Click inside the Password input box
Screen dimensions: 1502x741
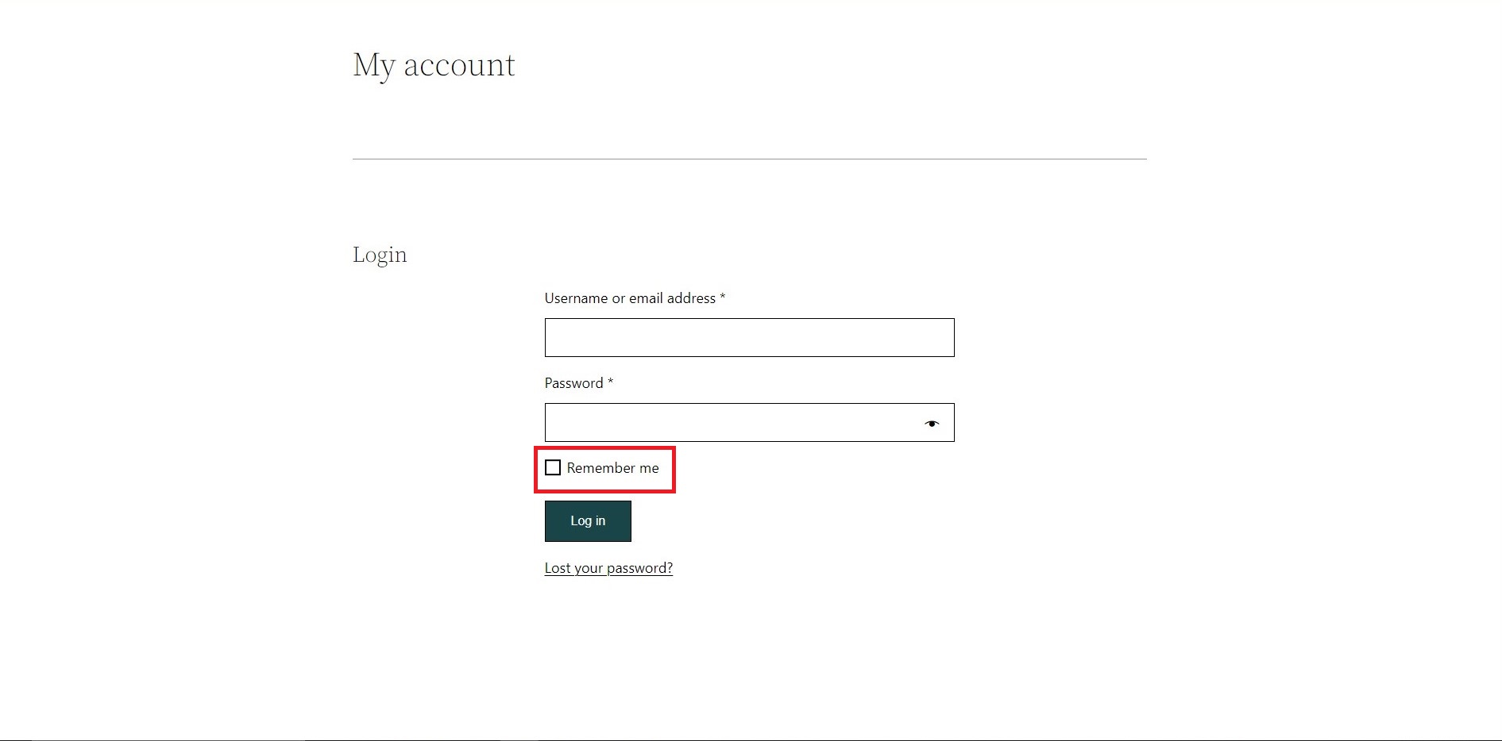point(715,422)
